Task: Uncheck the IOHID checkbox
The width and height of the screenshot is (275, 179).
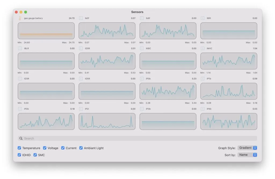Action: pyautogui.click(x=19, y=155)
